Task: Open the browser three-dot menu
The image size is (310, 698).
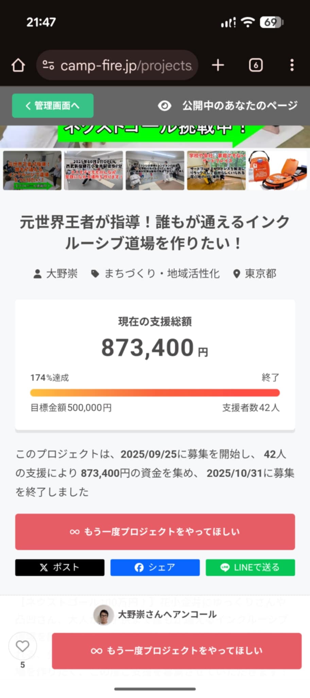Action: 292,65
